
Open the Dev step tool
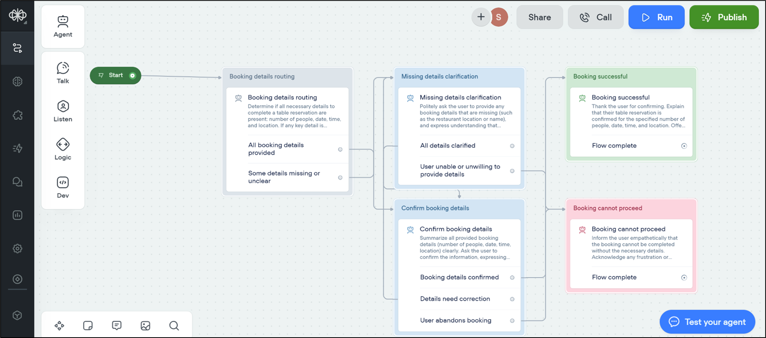click(x=63, y=187)
